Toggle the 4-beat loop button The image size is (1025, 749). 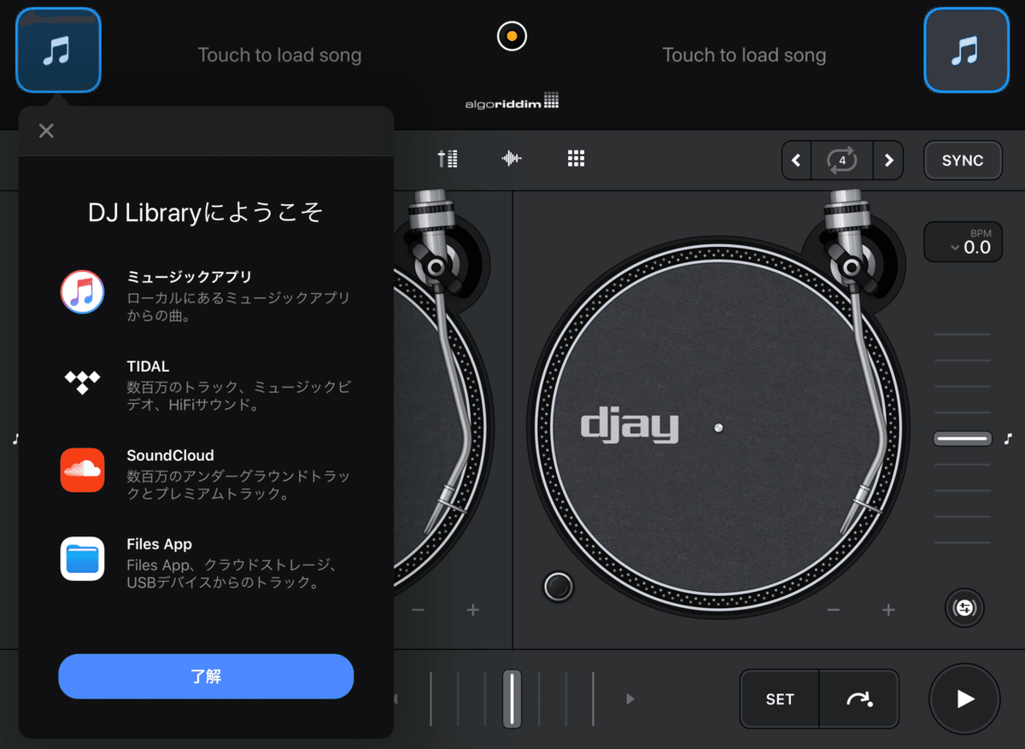pos(842,160)
